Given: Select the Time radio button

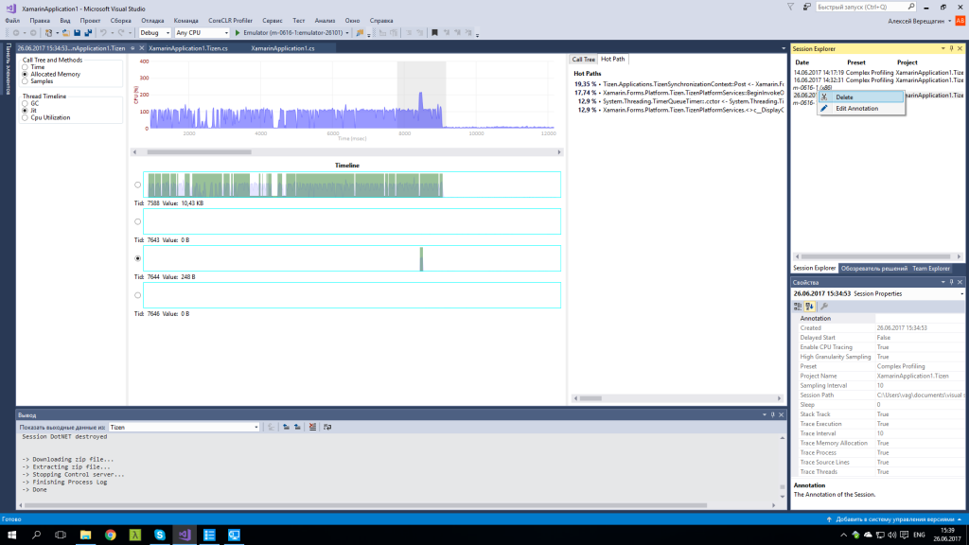Looking at the screenshot, I should point(26,67).
